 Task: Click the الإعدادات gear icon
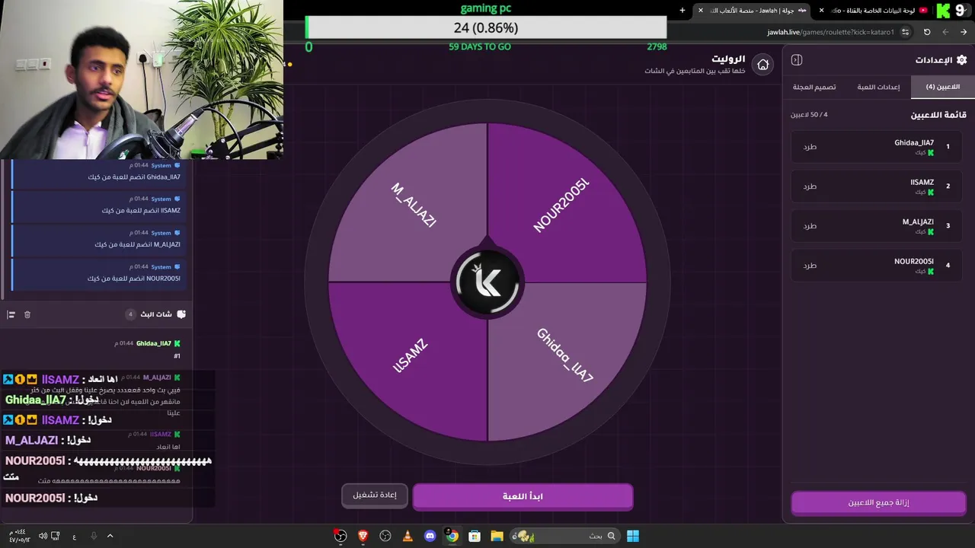(x=961, y=59)
